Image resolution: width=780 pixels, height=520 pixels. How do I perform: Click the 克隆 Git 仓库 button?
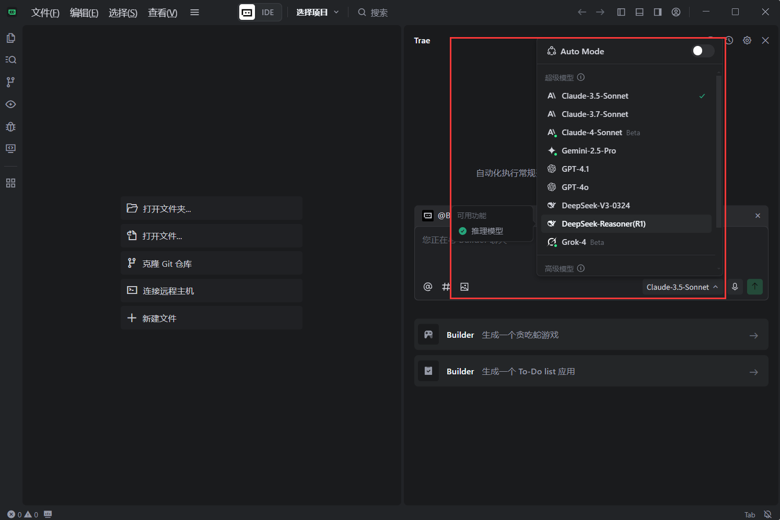[x=211, y=264]
